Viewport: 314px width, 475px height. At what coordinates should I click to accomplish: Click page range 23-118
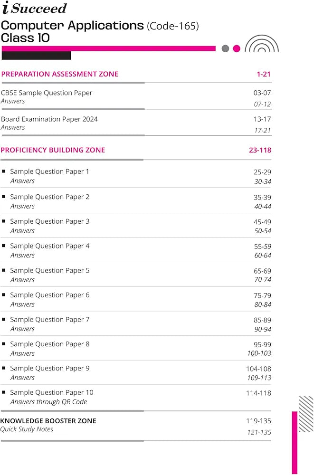point(260,150)
